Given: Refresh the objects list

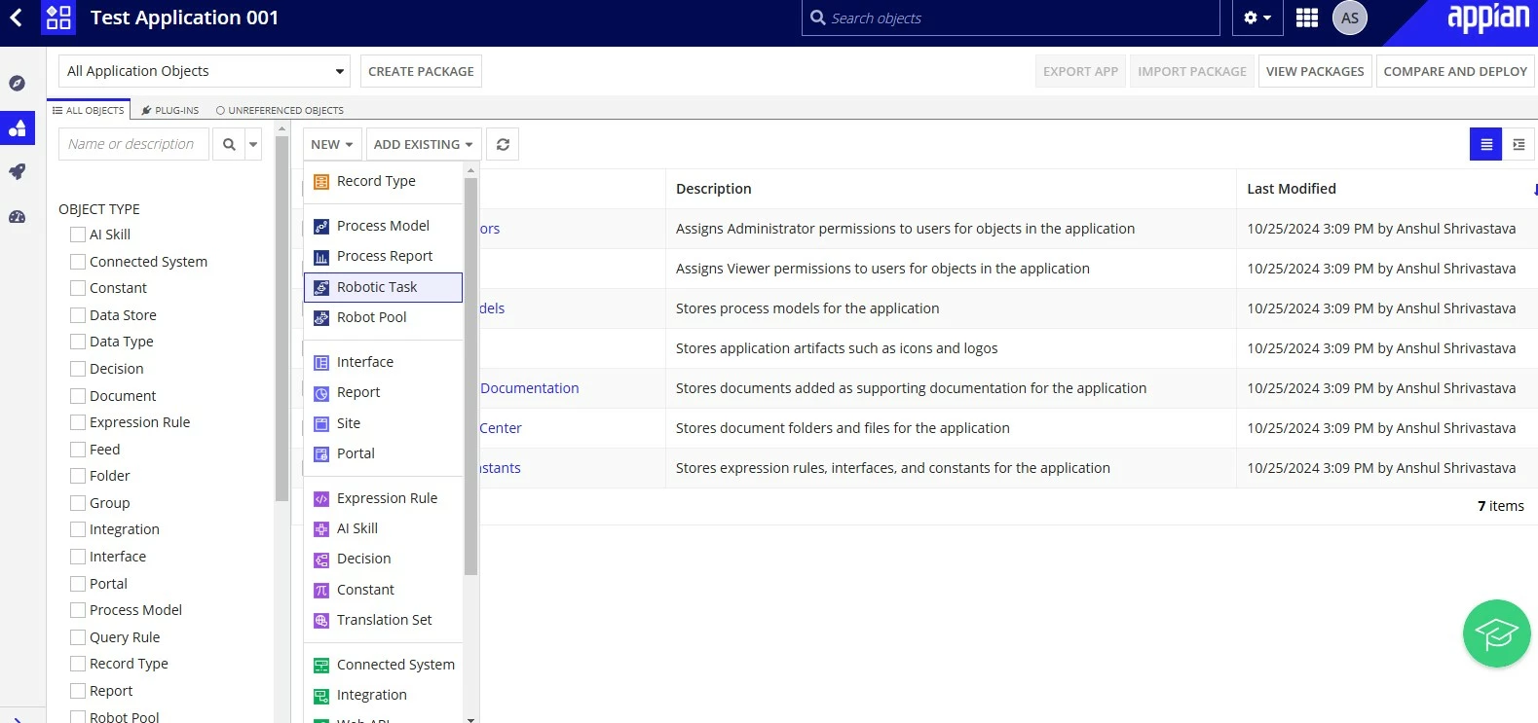Looking at the screenshot, I should pos(503,144).
